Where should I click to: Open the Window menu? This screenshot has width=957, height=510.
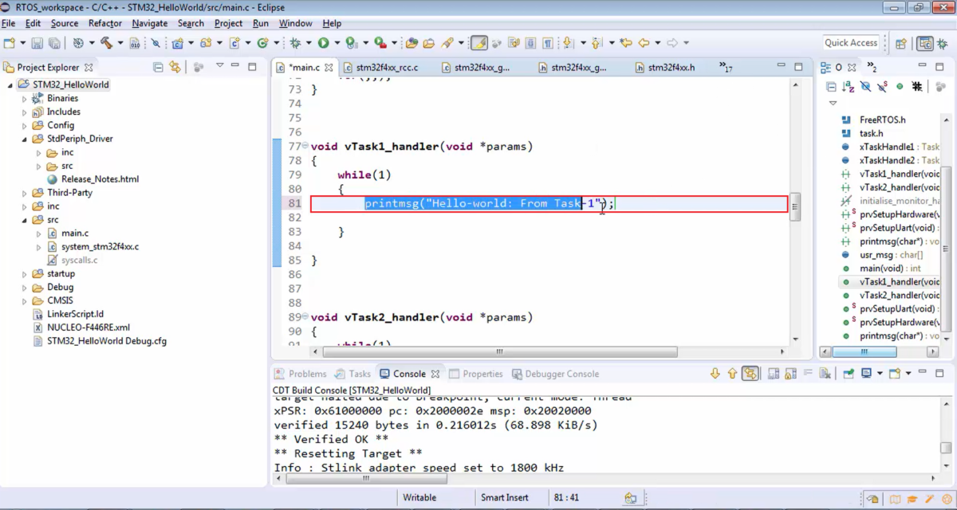click(x=295, y=23)
